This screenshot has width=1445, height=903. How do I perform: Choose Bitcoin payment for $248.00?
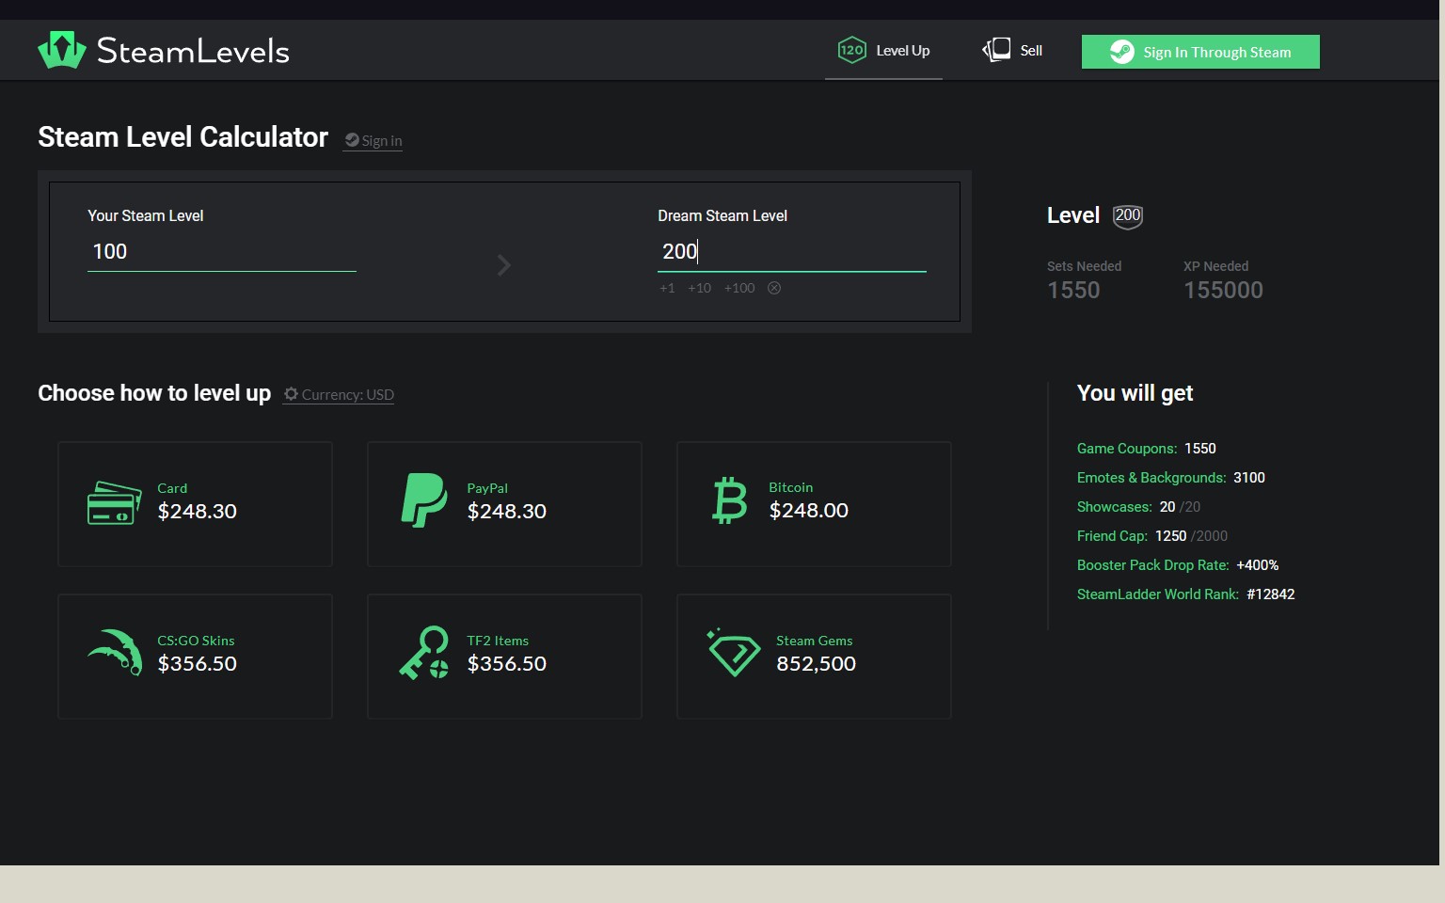[x=814, y=504]
